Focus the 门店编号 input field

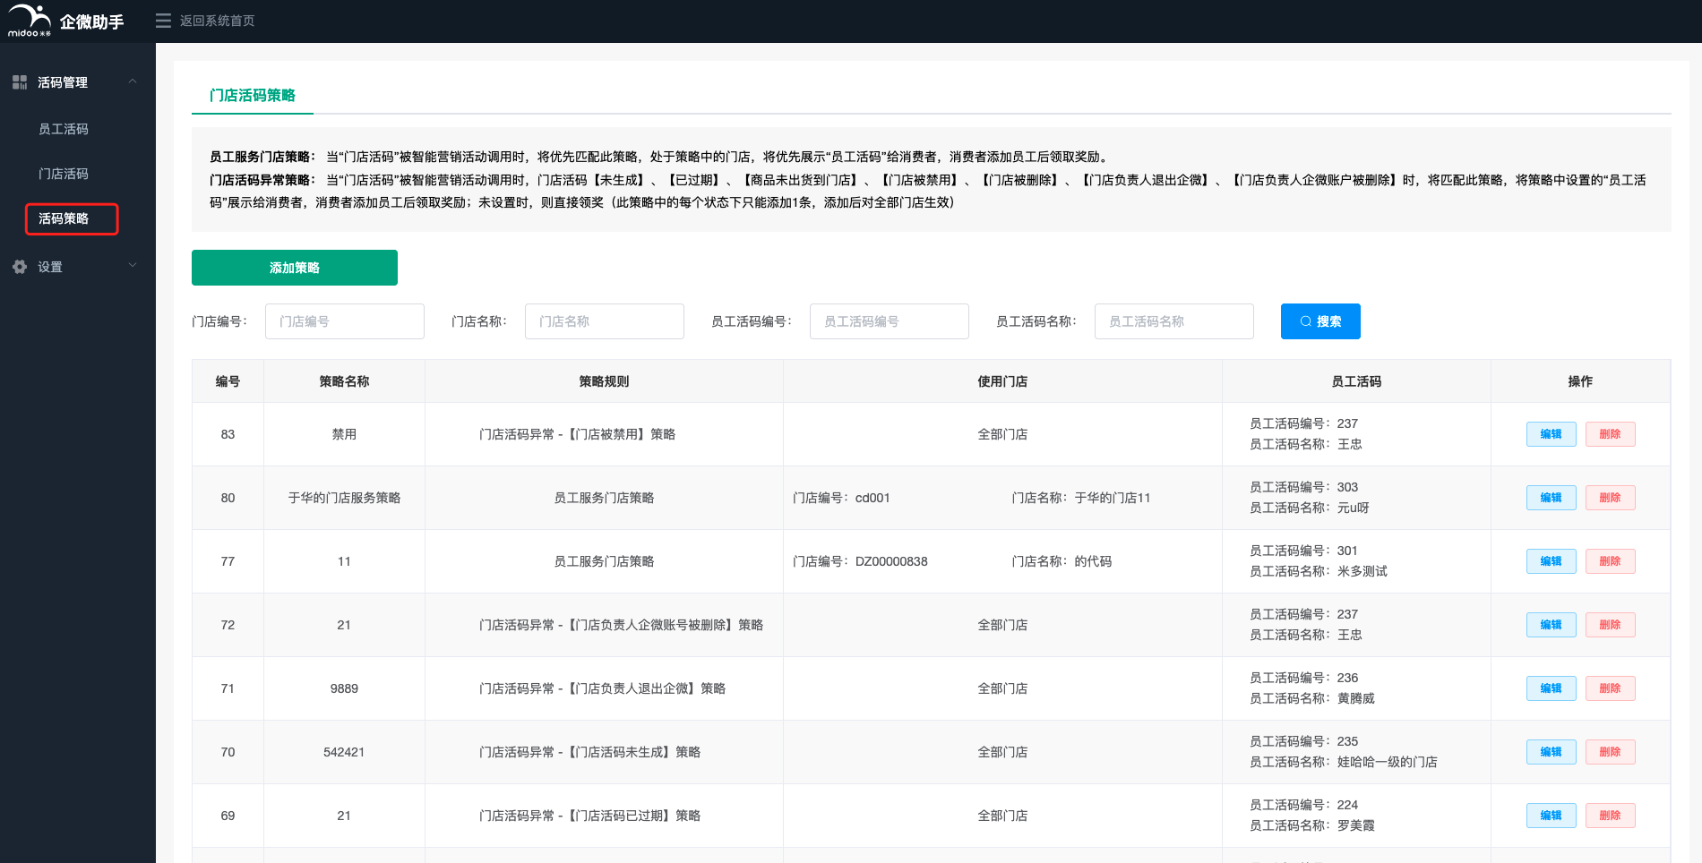coord(345,321)
